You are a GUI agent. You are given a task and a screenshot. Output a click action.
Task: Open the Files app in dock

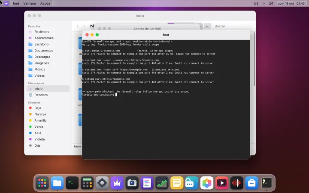click(57, 183)
